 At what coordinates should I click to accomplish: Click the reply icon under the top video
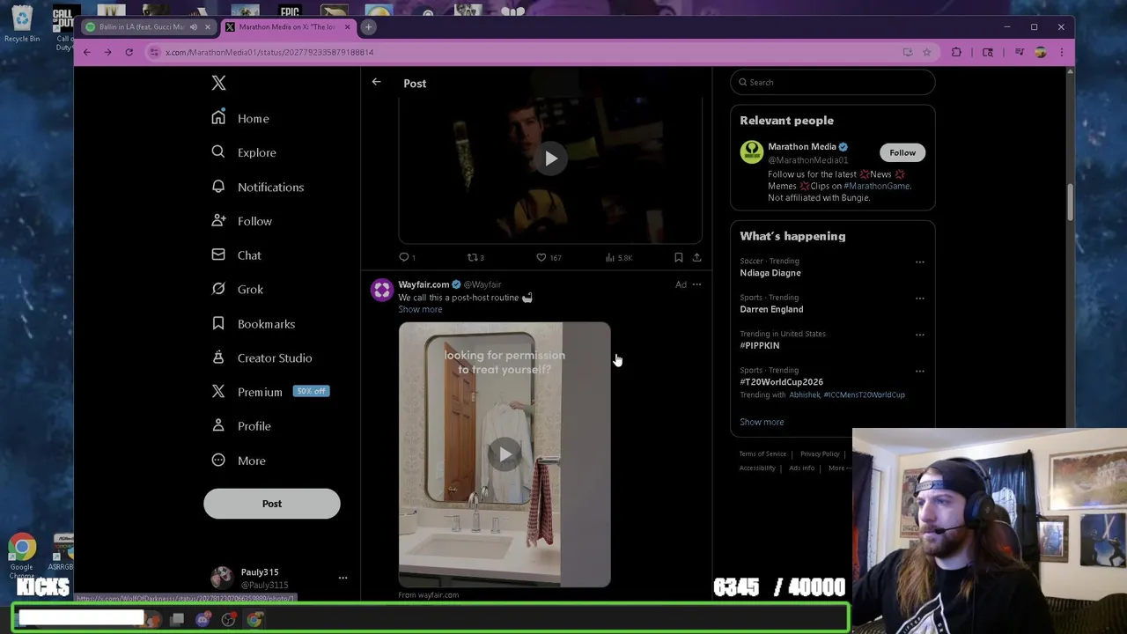click(x=405, y=257)
